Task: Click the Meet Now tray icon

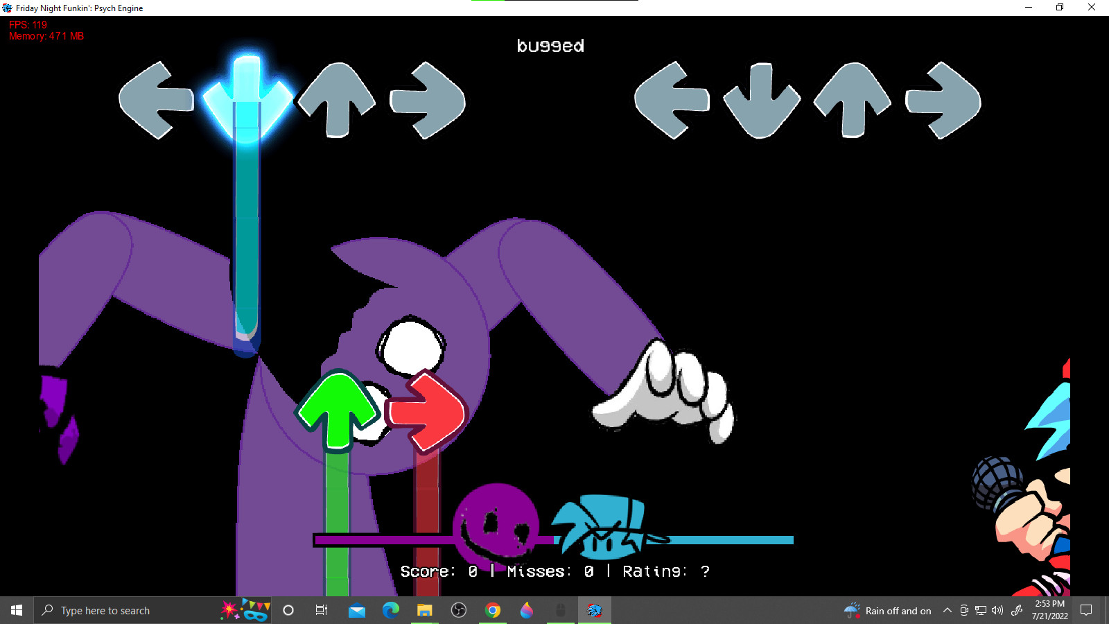Action: tap(963, 610)
